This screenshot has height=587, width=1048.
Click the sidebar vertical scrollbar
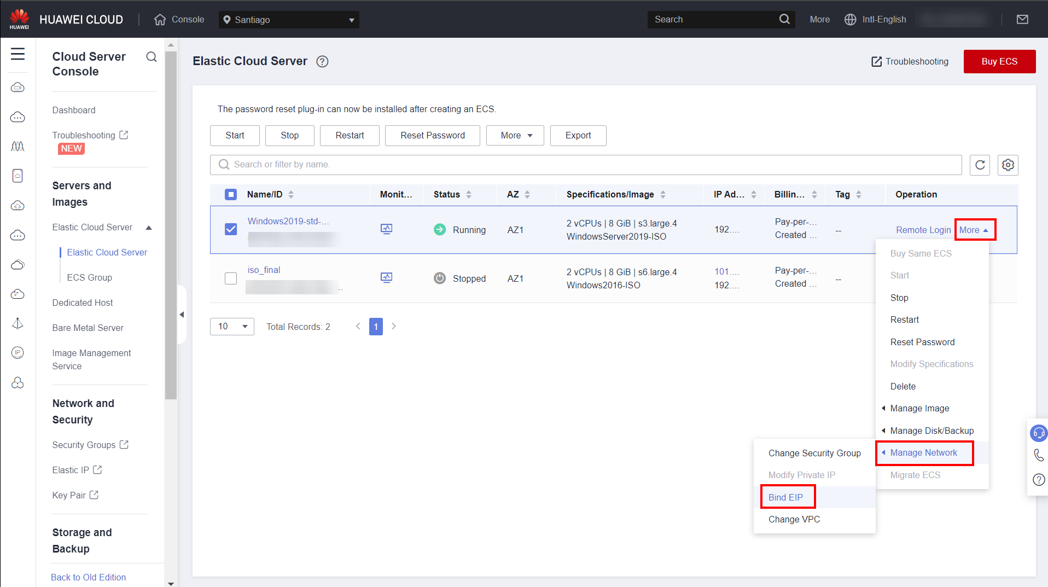click(171, 219)
